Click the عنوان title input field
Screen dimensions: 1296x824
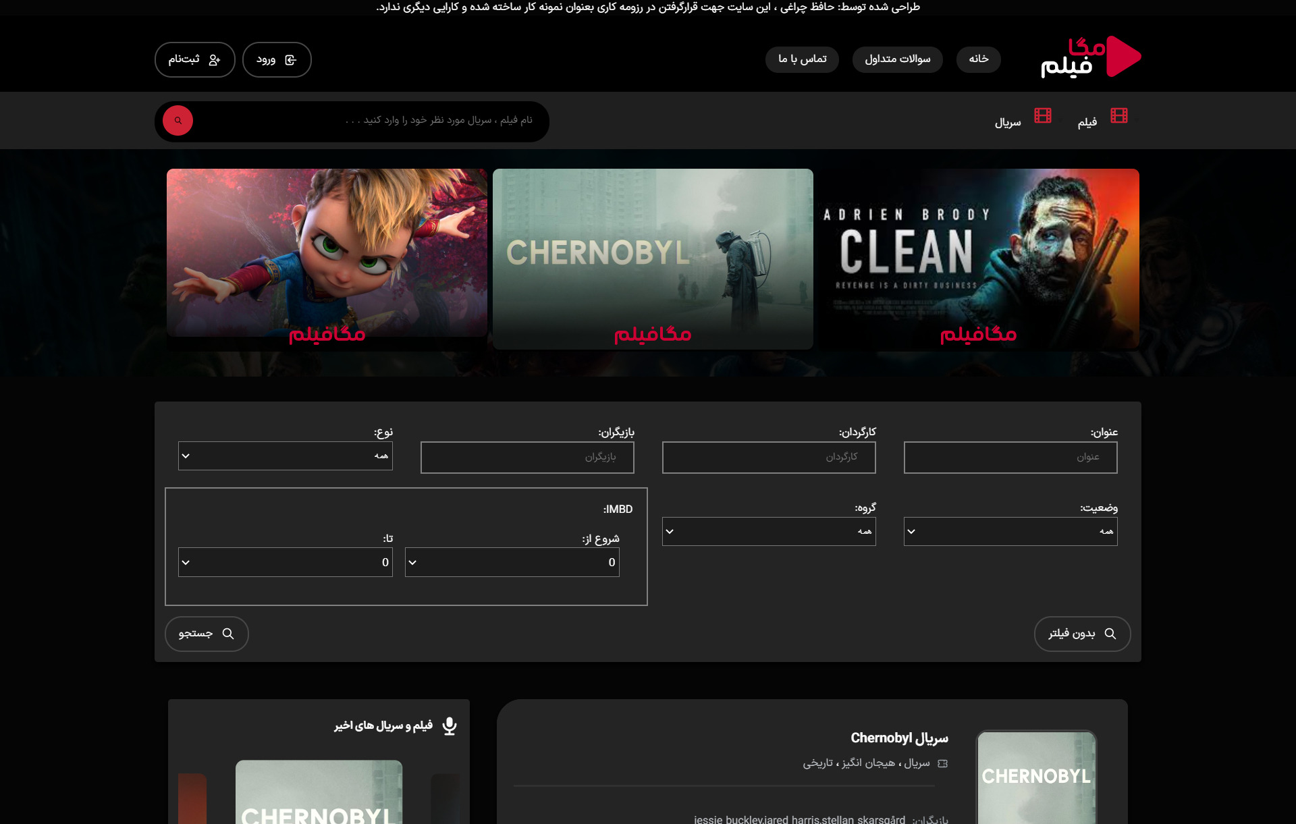pyautogui.click(x=1010, y=458)
